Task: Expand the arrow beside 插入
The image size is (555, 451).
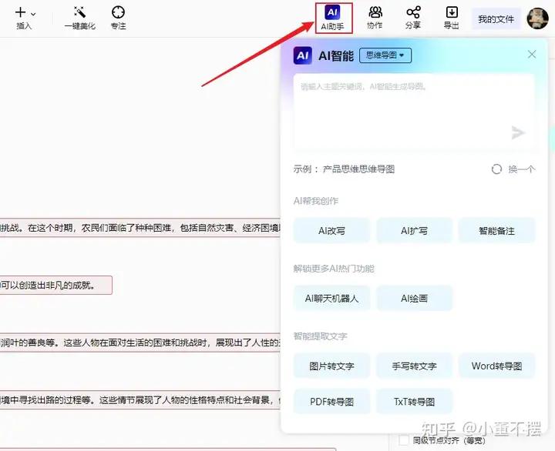Action: click(33, 14)
